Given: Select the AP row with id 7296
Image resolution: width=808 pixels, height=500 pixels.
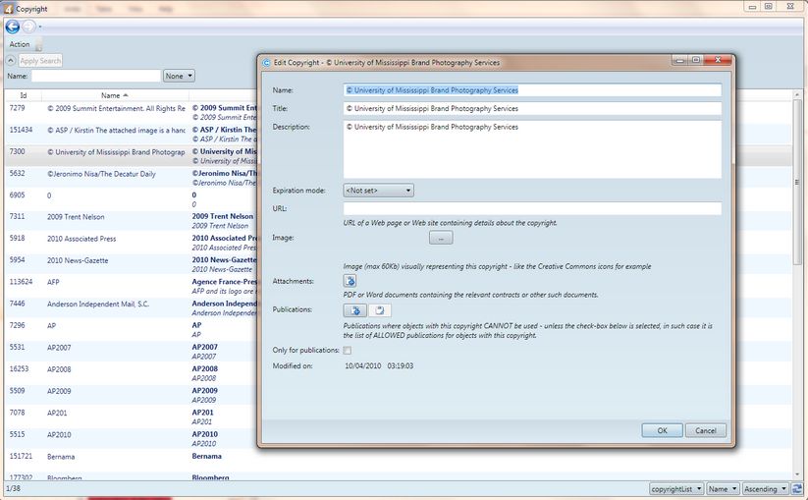Looking at the screenshot, I should click(x=132, y=329).
